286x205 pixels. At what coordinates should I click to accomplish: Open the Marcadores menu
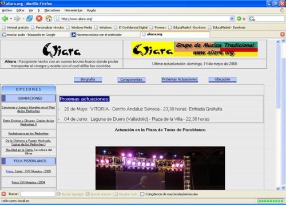(52, 10)
